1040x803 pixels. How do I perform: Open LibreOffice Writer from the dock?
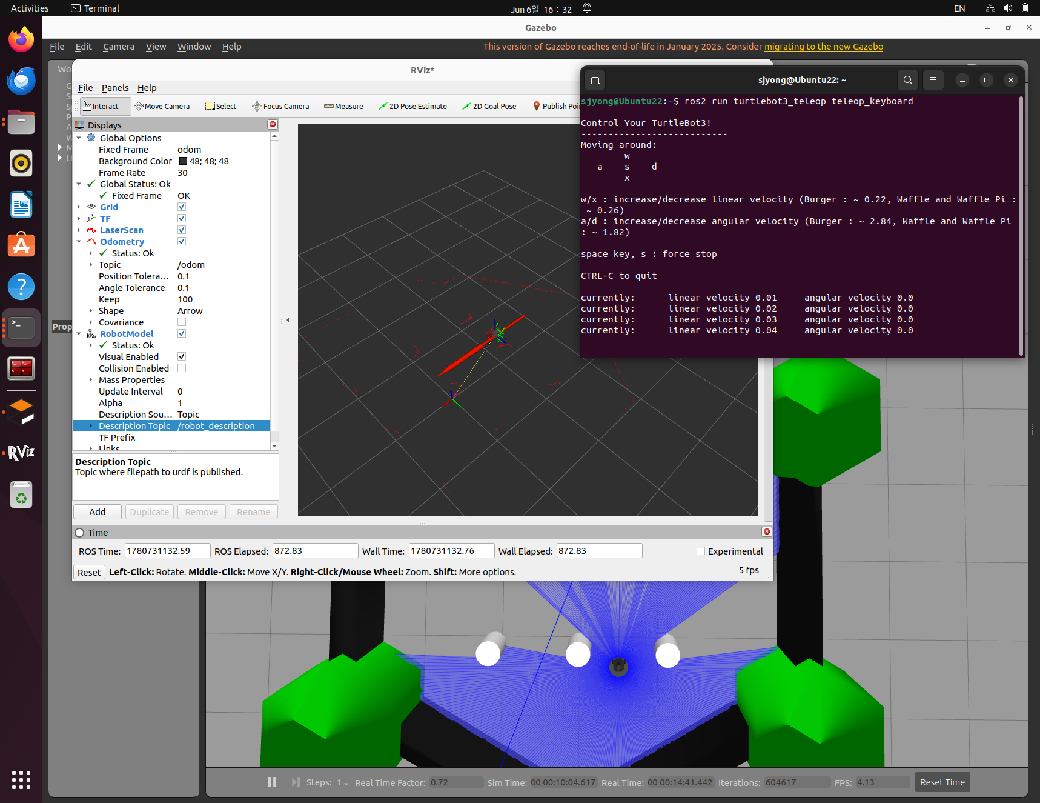pyautogui.click(x=21, y=204)
